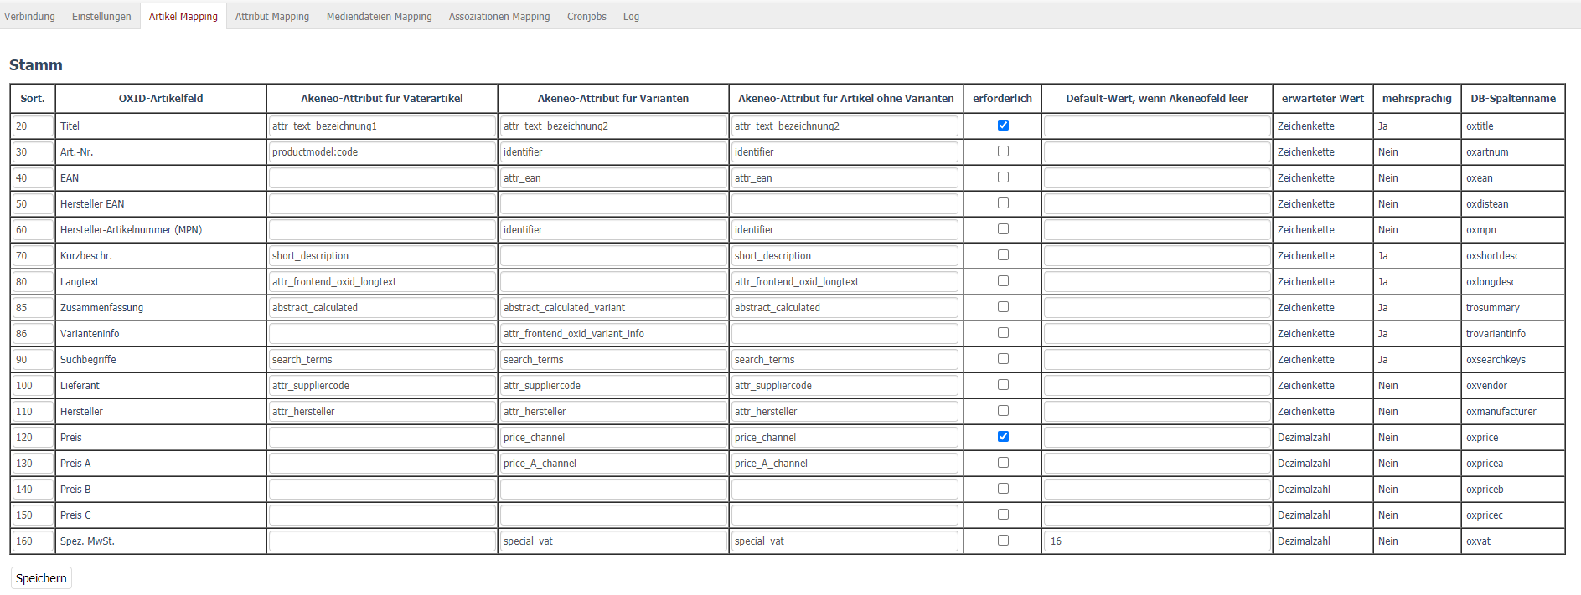Tick erforderlich checkbox for Spez. MwSt. row

(x=1003, y=541)
